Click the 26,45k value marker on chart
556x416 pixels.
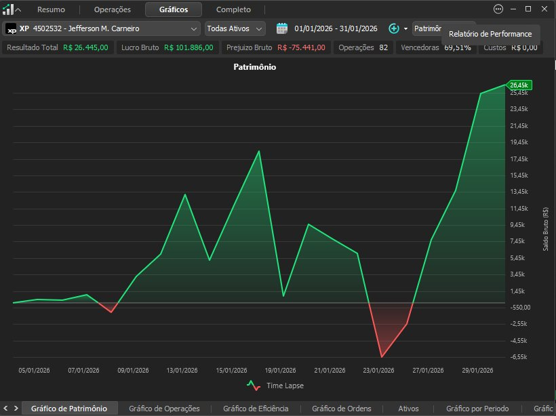pos(519,85)
